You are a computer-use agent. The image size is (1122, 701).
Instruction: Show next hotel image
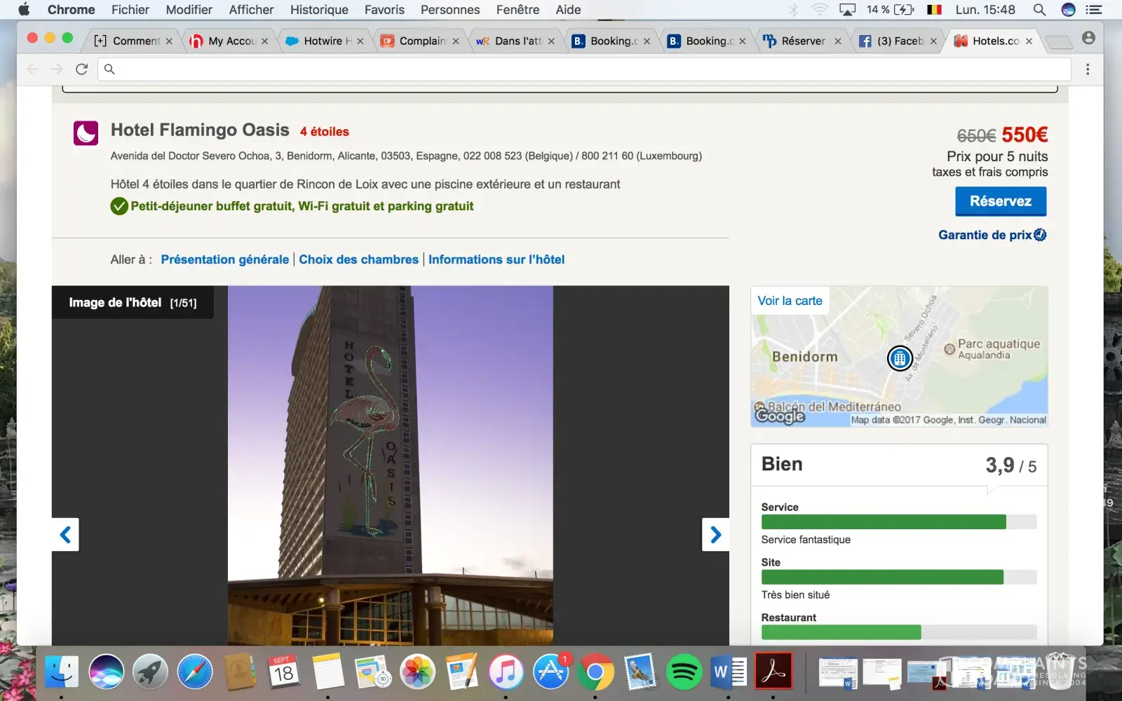715,534
